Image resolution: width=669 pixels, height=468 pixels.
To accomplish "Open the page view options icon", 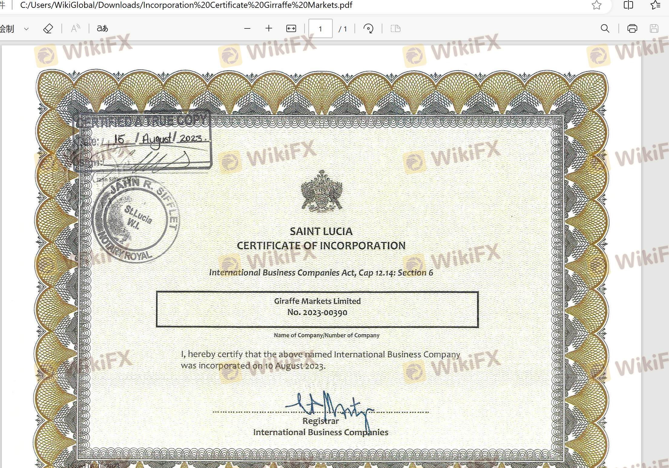I will 395,29.
